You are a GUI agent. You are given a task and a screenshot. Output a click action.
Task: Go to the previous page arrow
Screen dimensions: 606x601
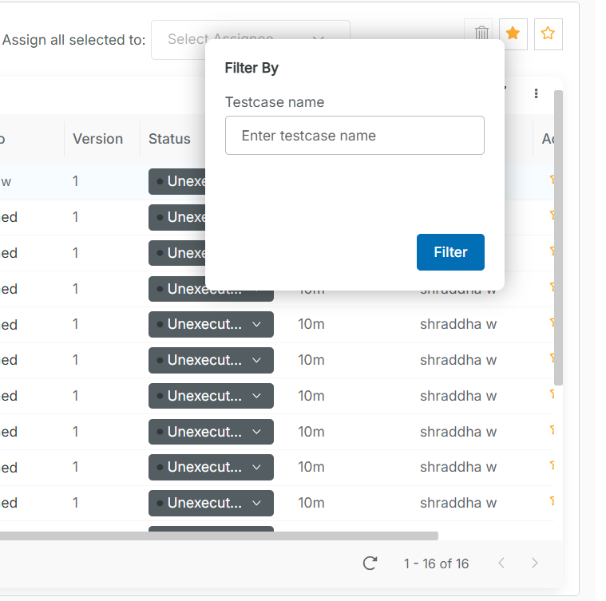pos(501,563)
